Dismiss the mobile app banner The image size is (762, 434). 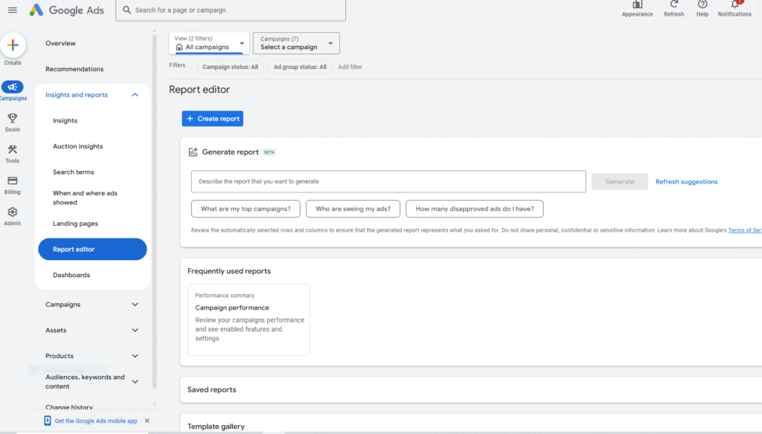coord(147,421)
